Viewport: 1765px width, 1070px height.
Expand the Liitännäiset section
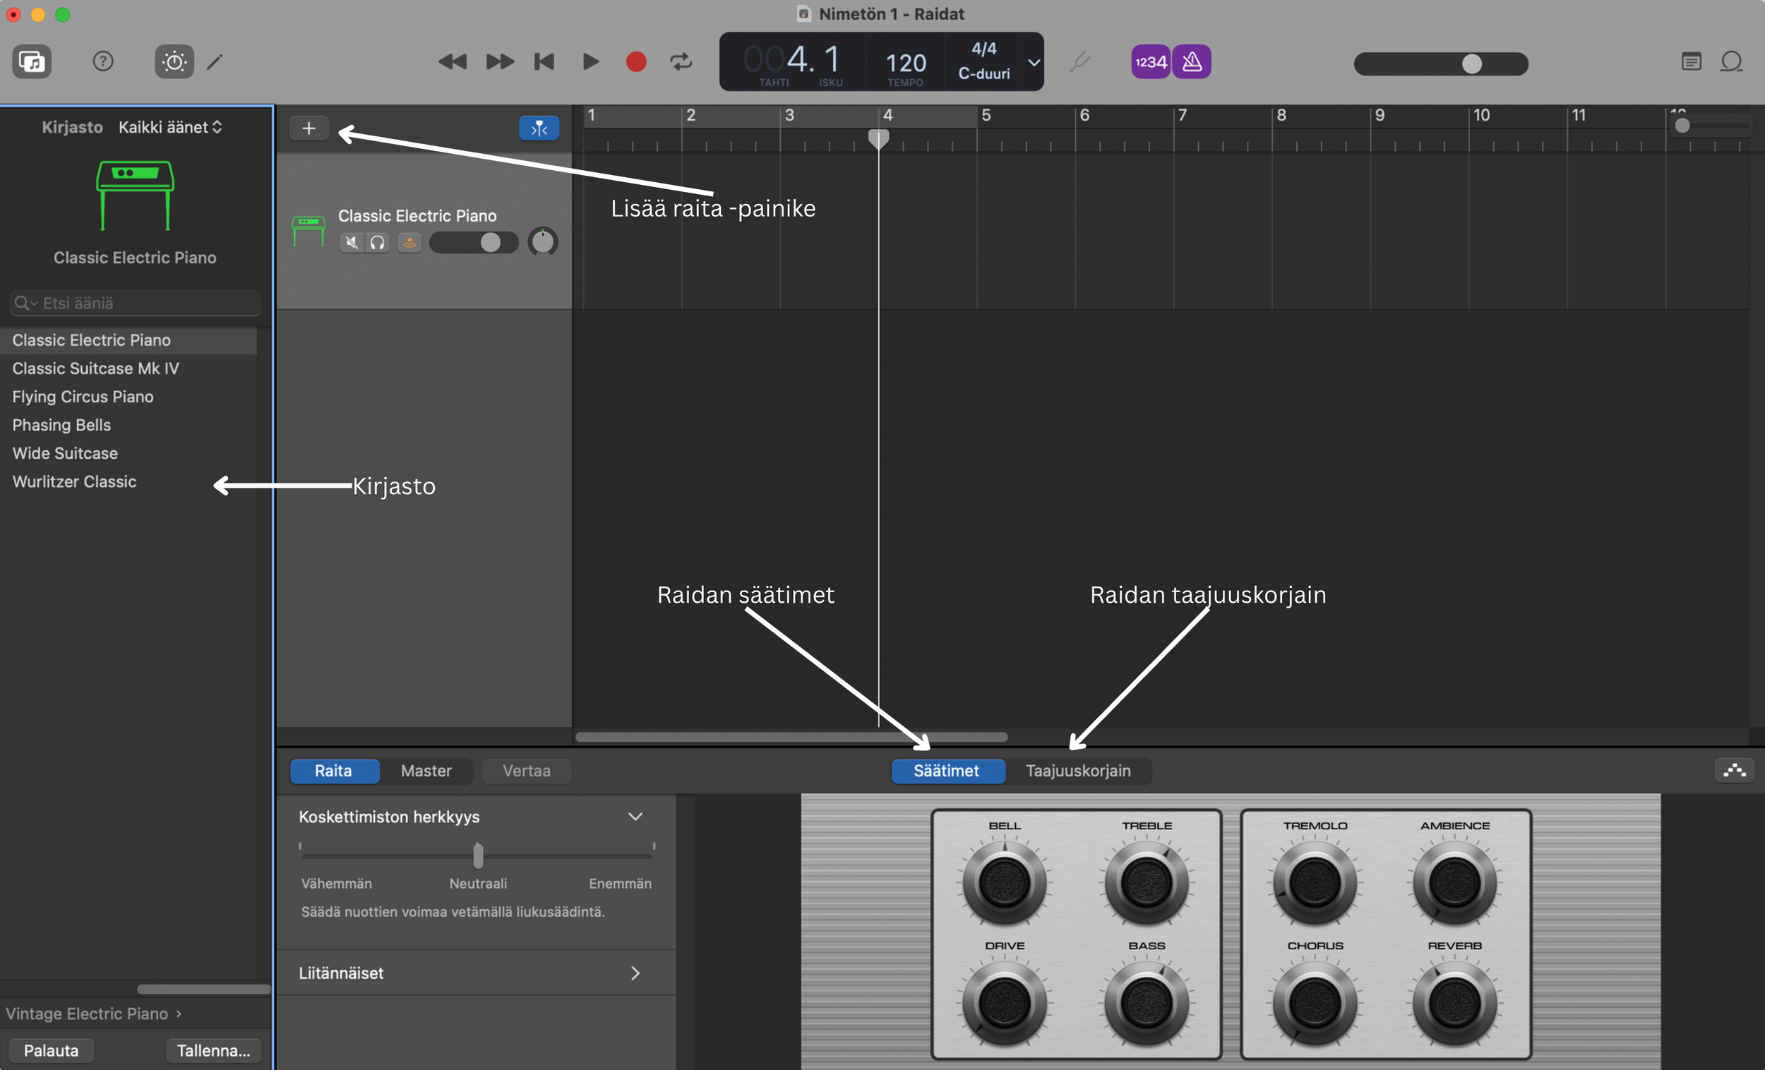[635, 973]
